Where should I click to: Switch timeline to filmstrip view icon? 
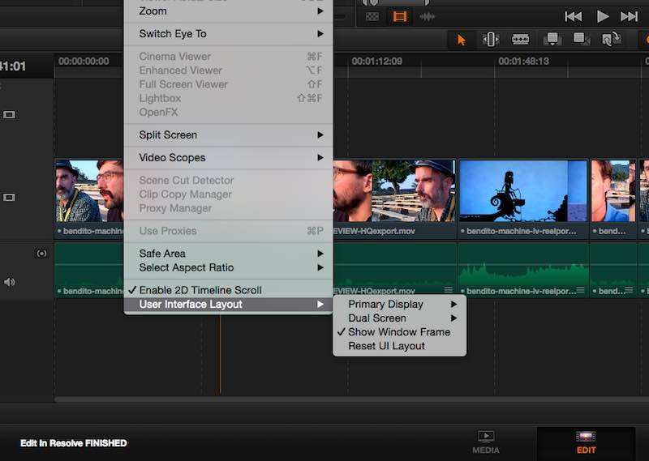pyautogui.click(x=399, y=16)
